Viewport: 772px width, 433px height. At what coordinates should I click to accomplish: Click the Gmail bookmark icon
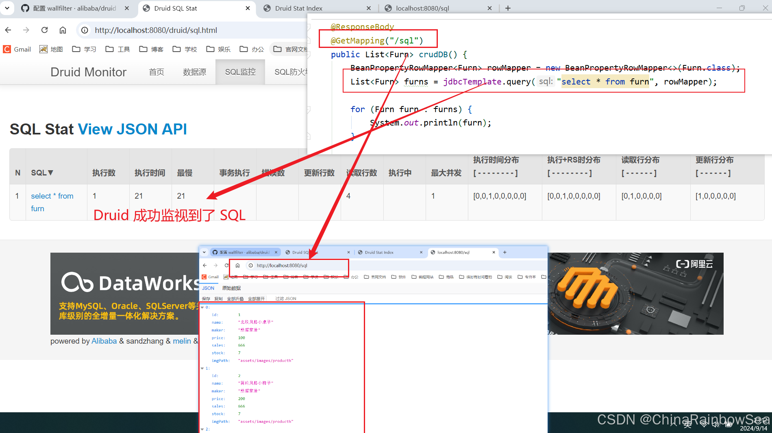[7, 49]
